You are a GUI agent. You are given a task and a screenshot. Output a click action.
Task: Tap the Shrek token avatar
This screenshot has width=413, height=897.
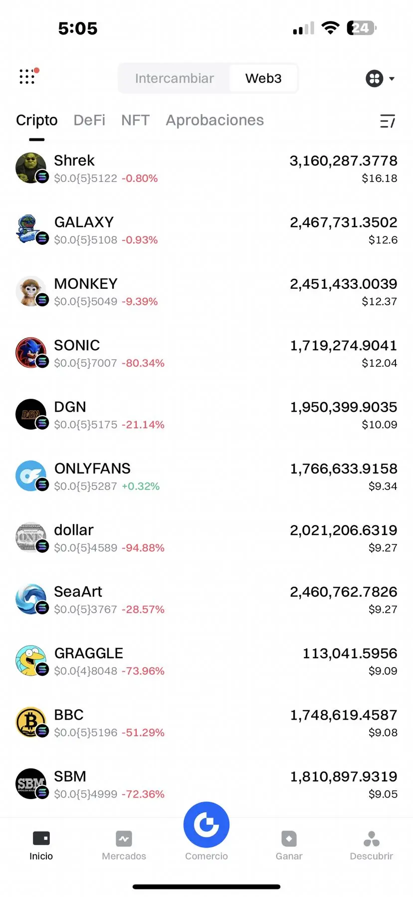(31, 168)
